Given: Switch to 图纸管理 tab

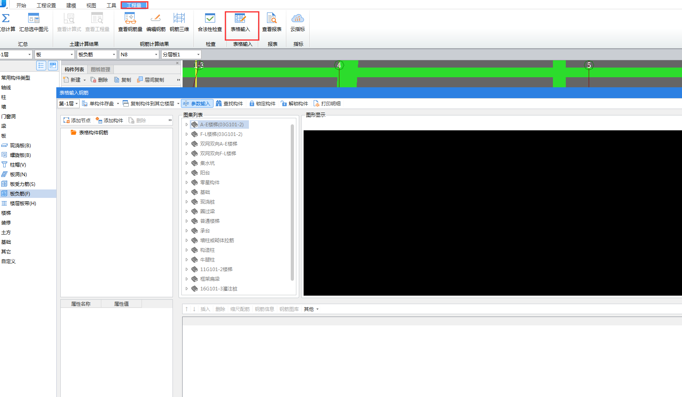Looking at the screenshot, I should pyautogui.click(x=101, y=69).
